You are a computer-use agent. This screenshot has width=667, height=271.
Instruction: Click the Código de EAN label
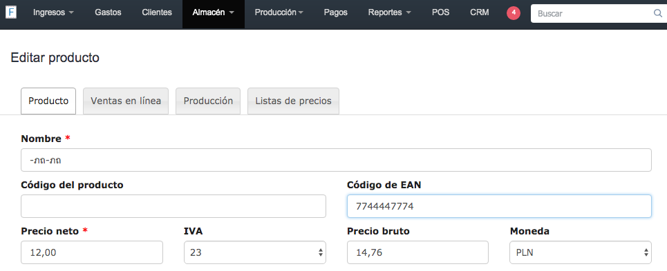pos(384,185)
